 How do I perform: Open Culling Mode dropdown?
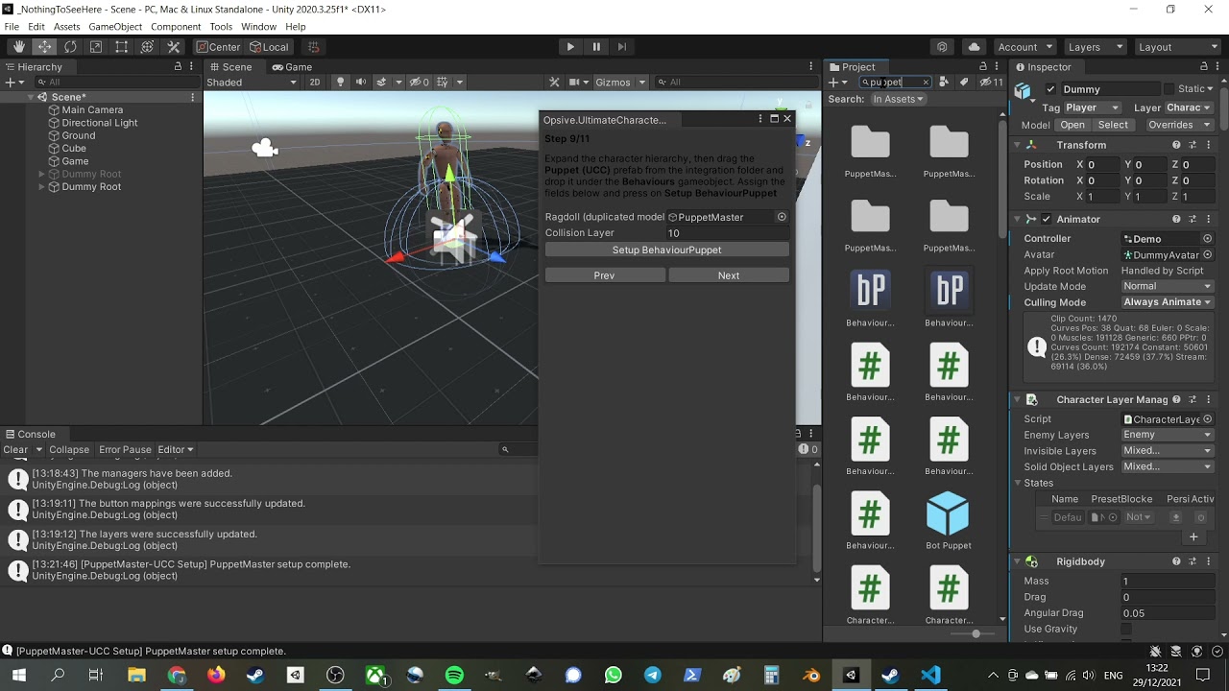point(1167,302)
